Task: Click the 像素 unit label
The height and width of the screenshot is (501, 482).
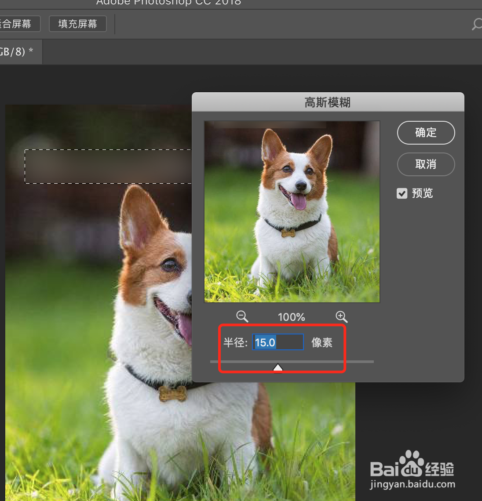Action: [322, 342]
